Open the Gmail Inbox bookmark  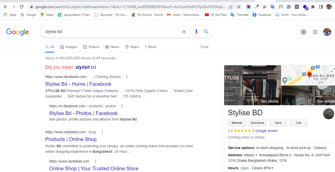pyautogui.click(x=184, y=15)
